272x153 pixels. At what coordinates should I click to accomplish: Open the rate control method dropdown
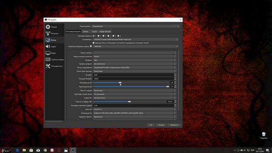click(x=134, y=68)
